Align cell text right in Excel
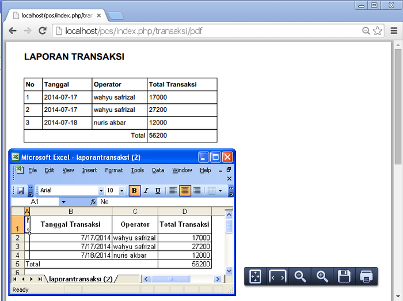 (197, 190)
